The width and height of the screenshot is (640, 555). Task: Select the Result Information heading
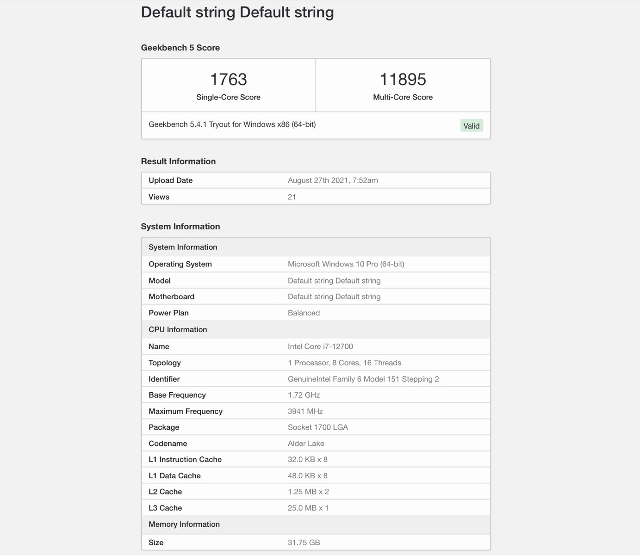click(178, 161)
